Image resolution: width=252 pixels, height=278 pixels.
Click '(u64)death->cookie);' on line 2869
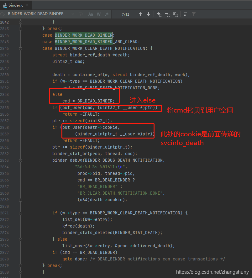102,200
